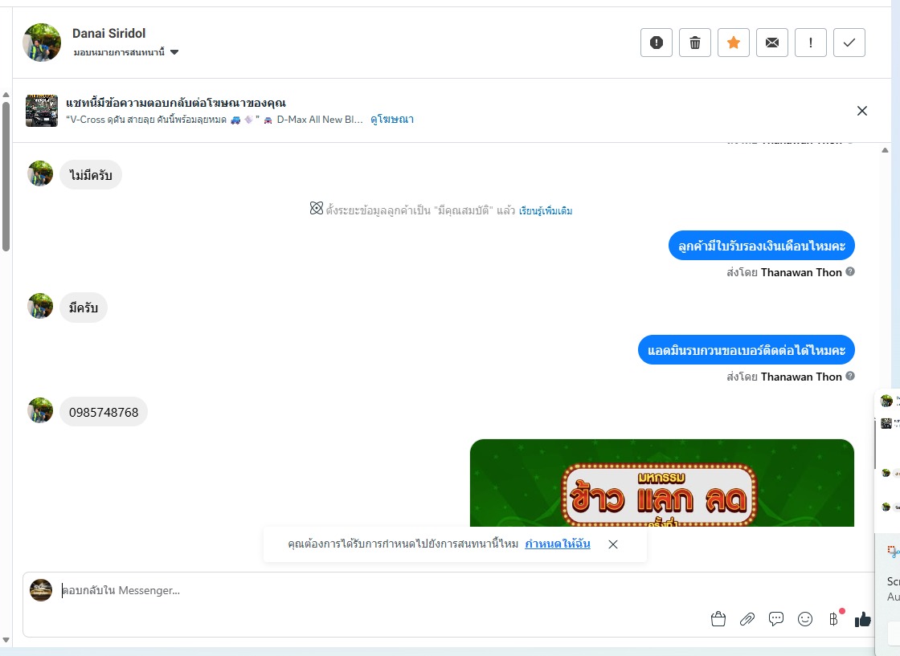Attach a file with the paperclip icon
Screen dimensions: 900x656
[747, 619]
